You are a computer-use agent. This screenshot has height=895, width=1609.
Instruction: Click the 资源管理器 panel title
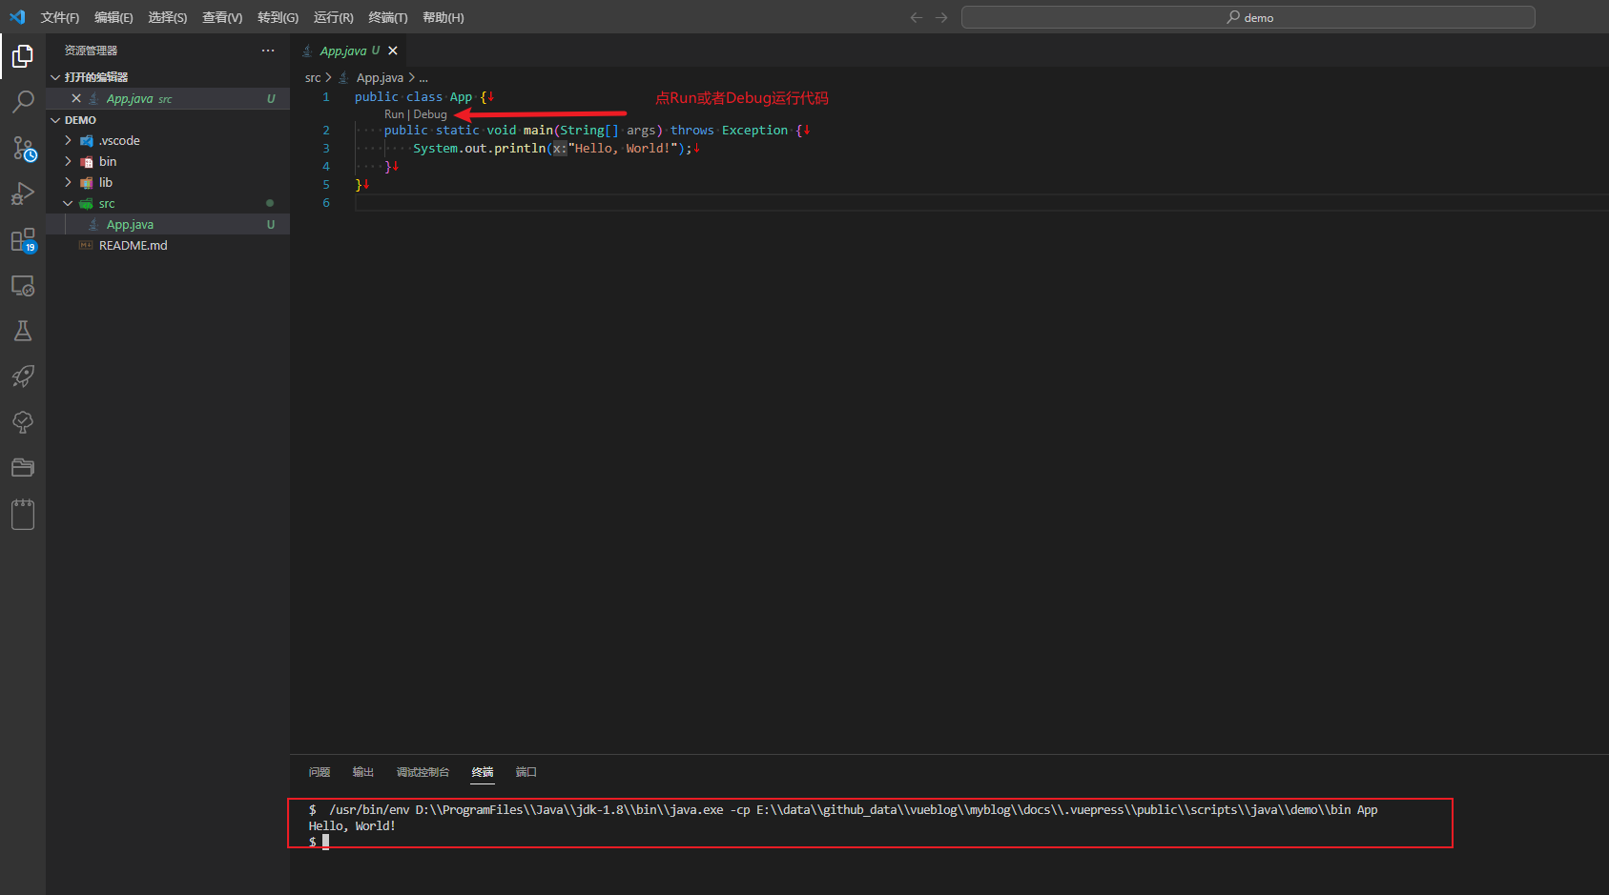pyautogui.click(x=92, y=51)
